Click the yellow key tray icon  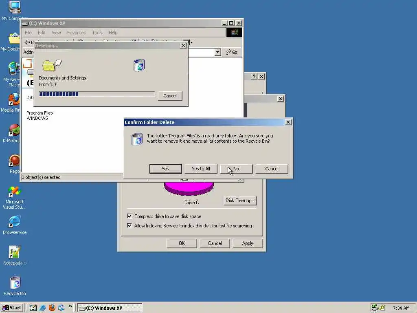(x=382, y=308)
